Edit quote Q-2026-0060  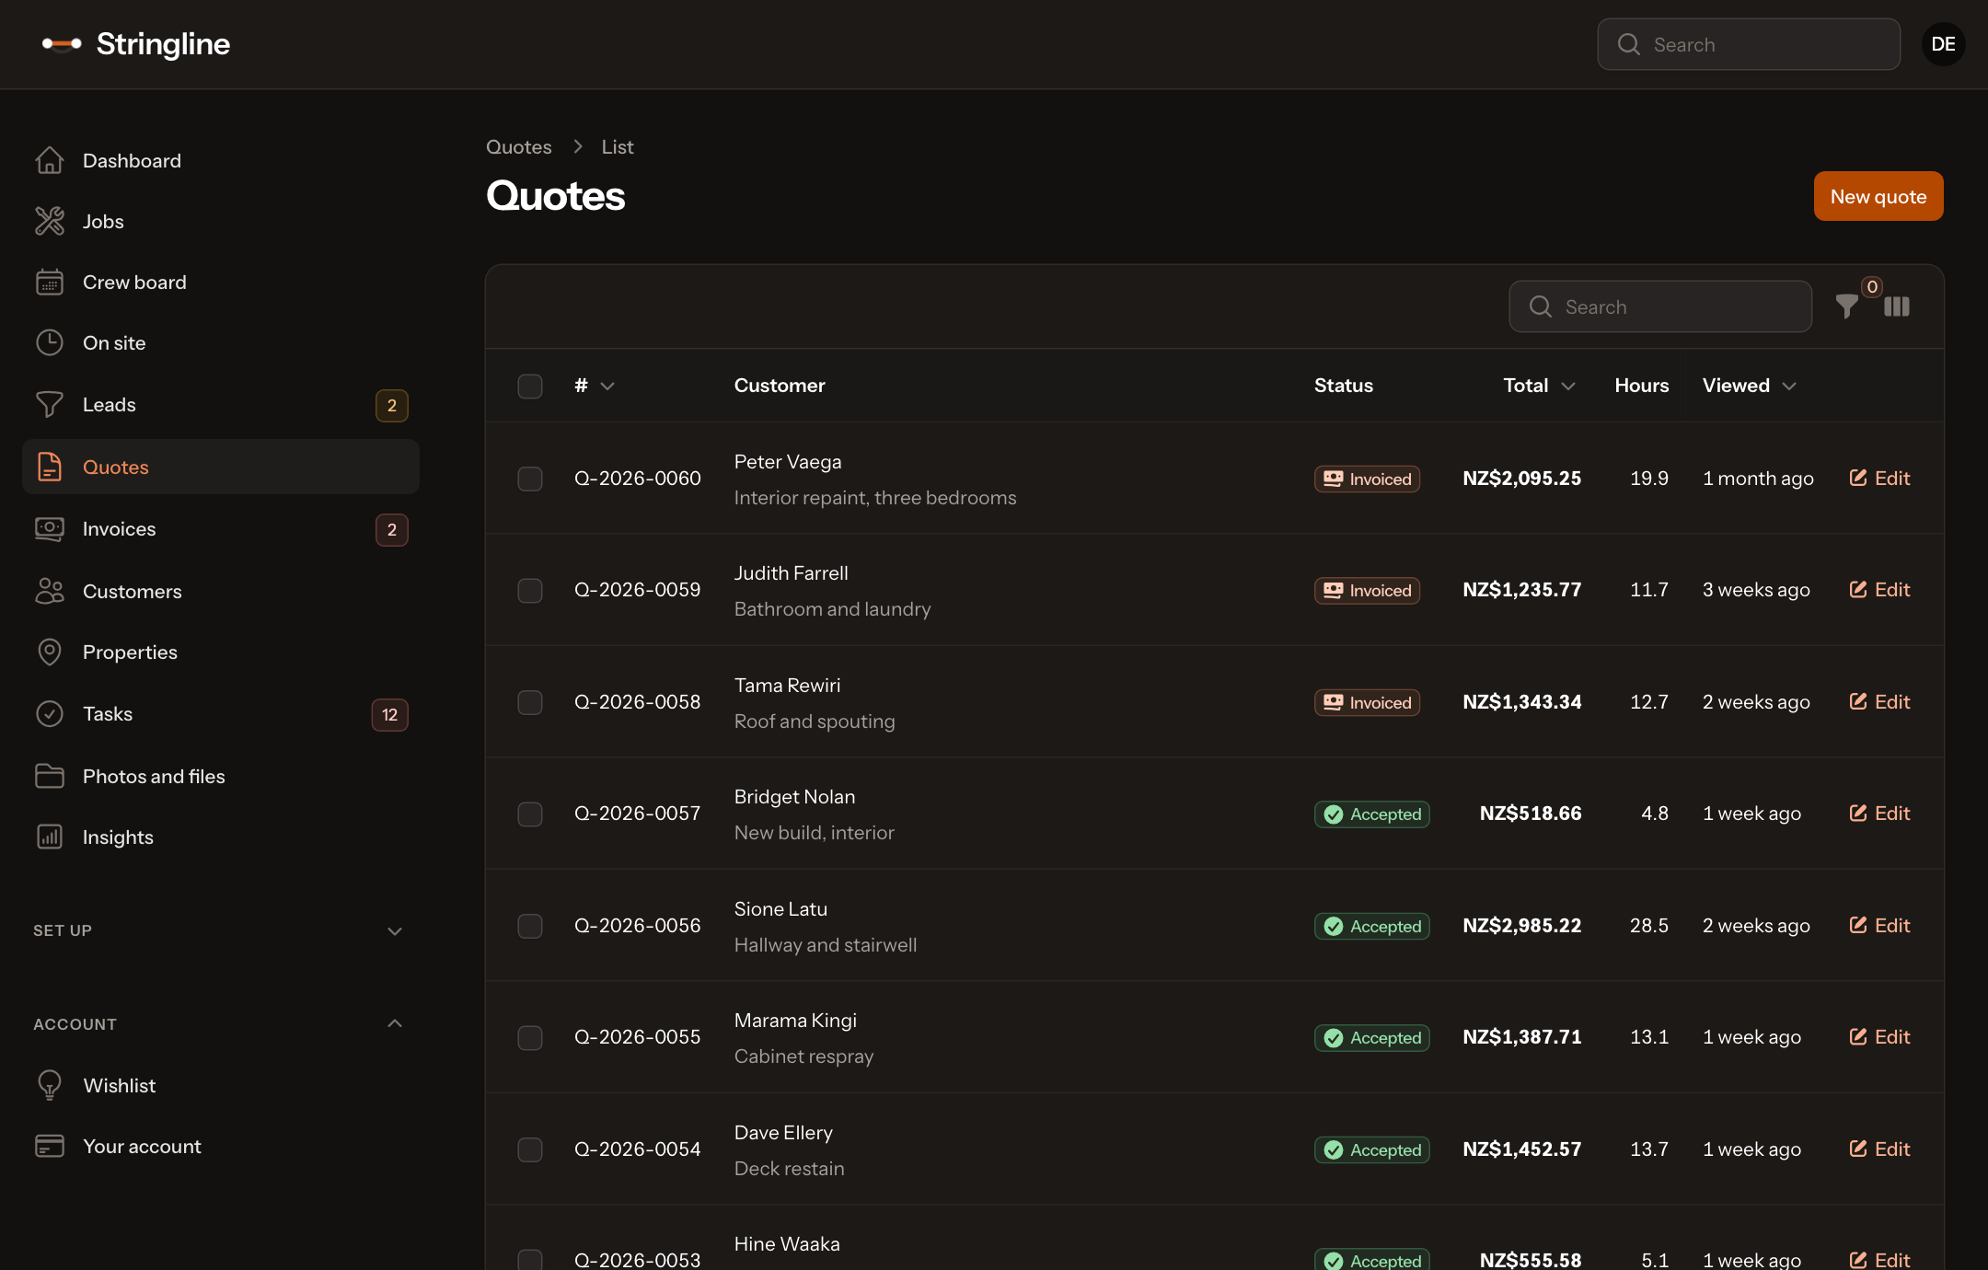pyautogui.click(x=1879, y=479)
